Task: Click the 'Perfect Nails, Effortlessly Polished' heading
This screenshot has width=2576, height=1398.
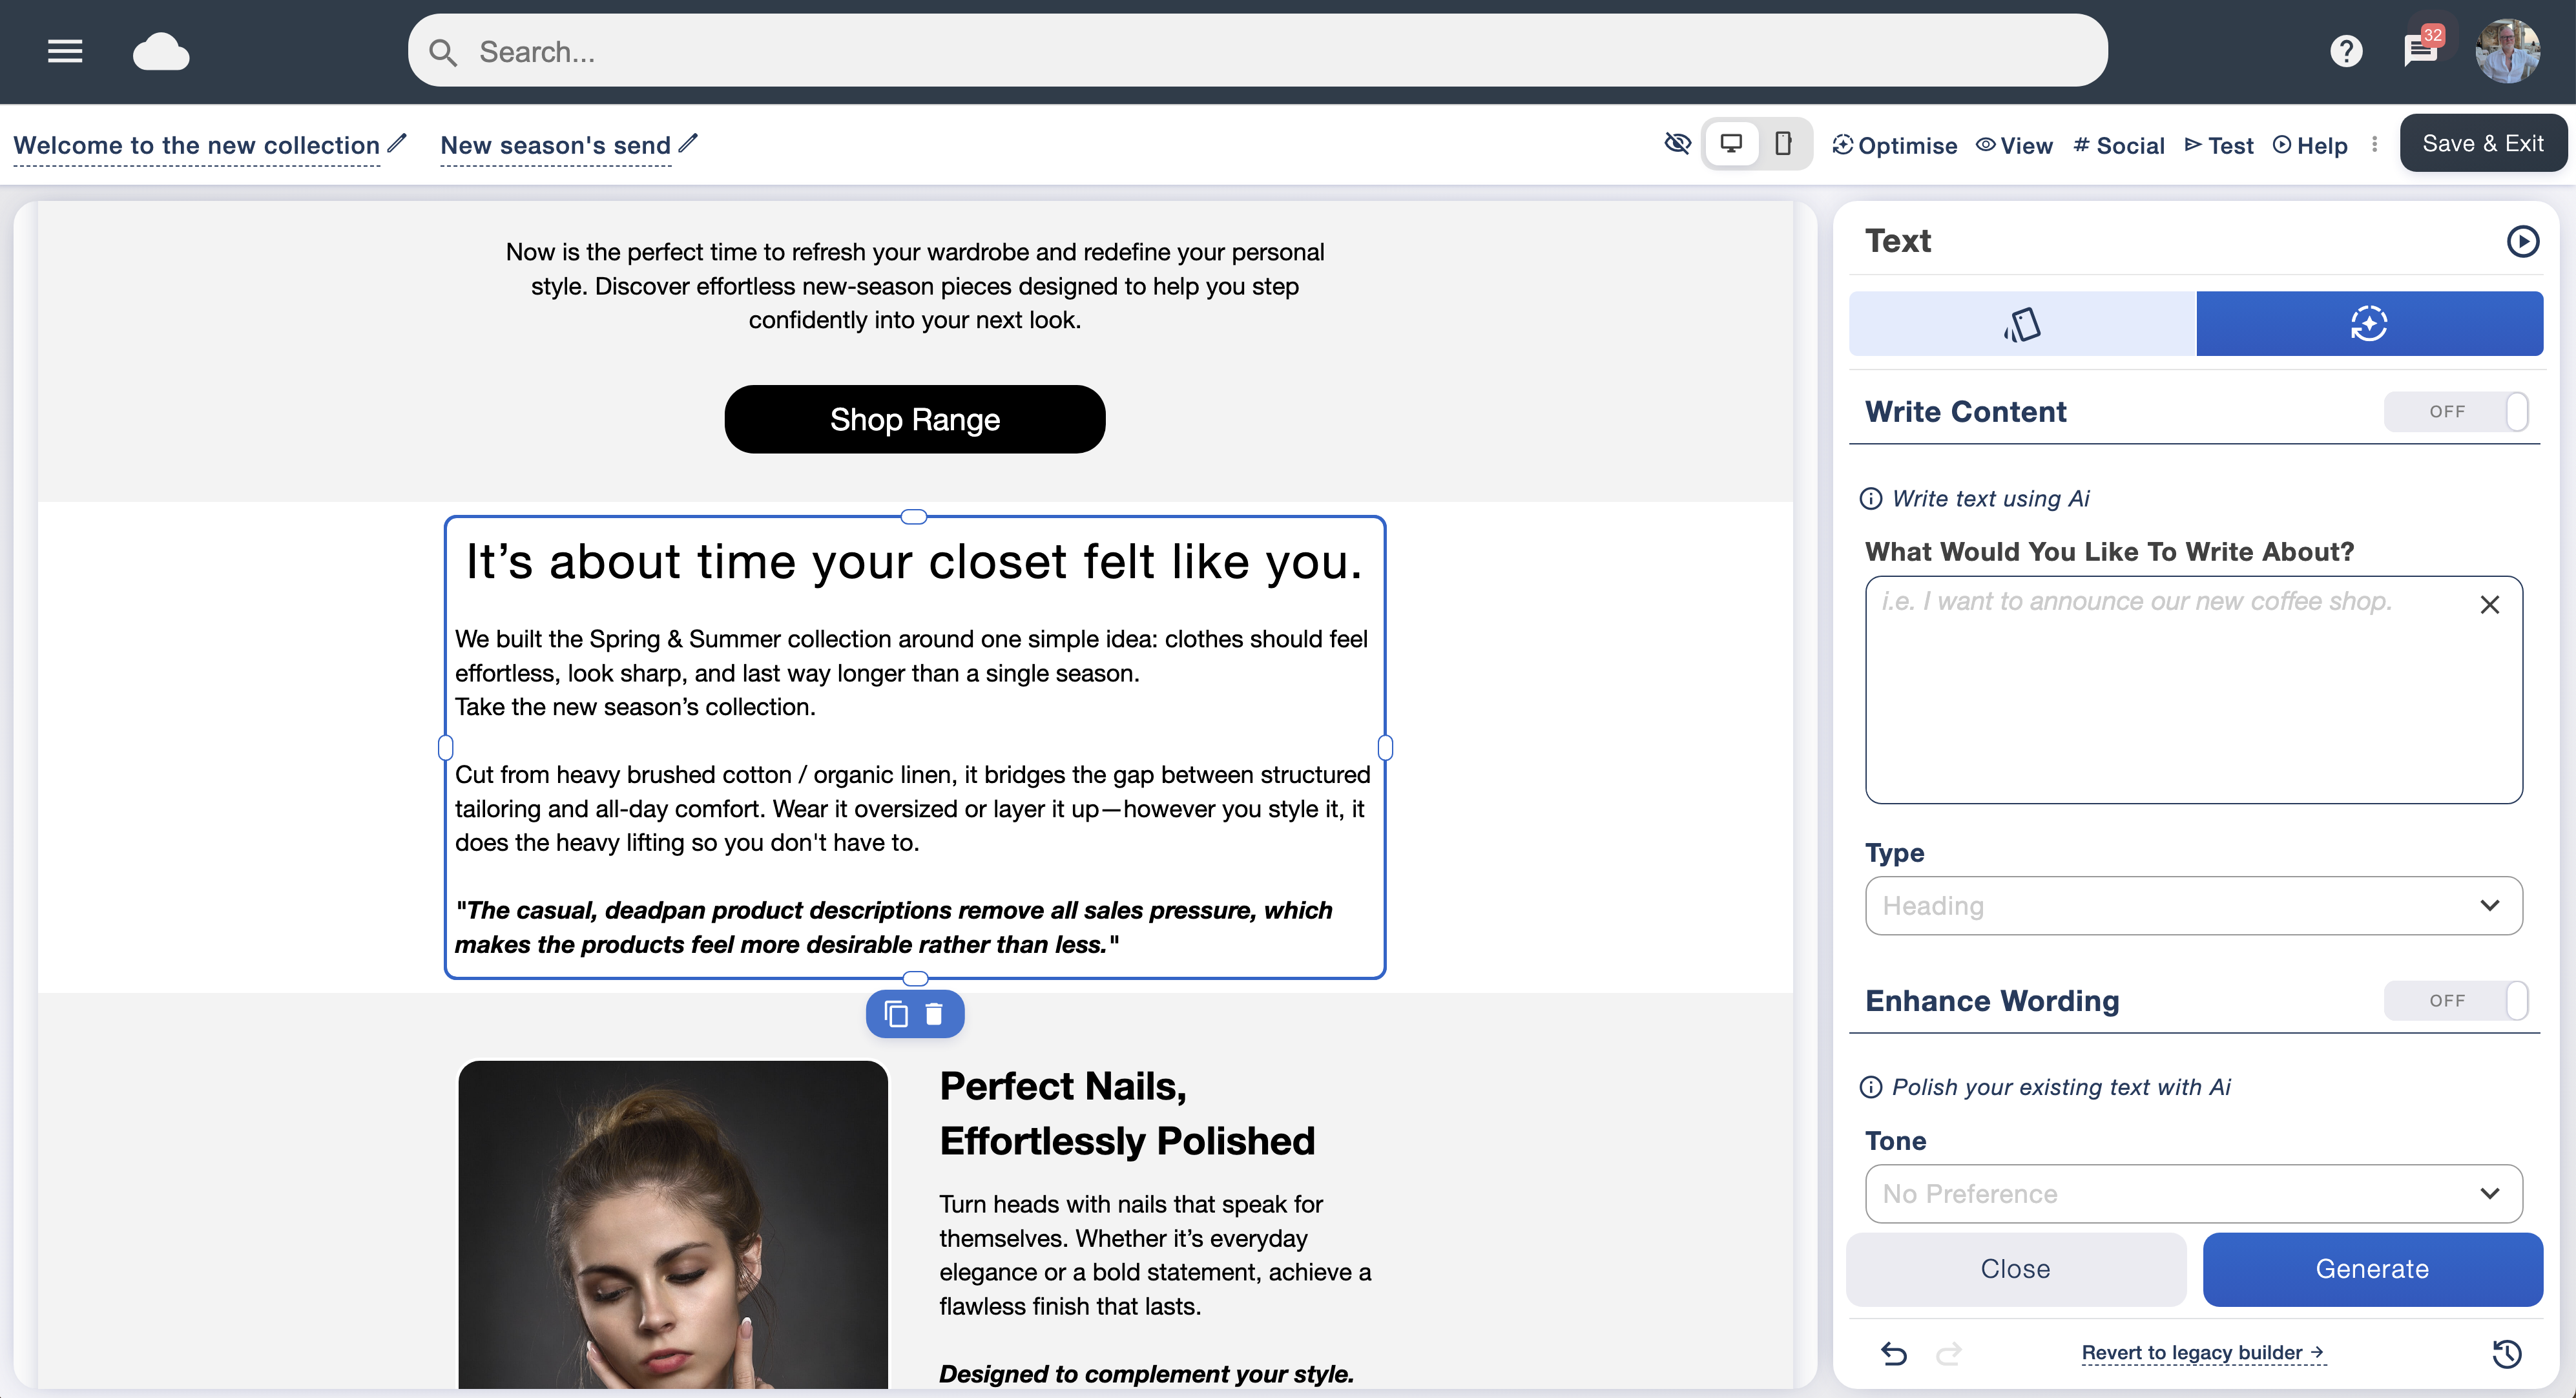Action: pos(1127,1114)
